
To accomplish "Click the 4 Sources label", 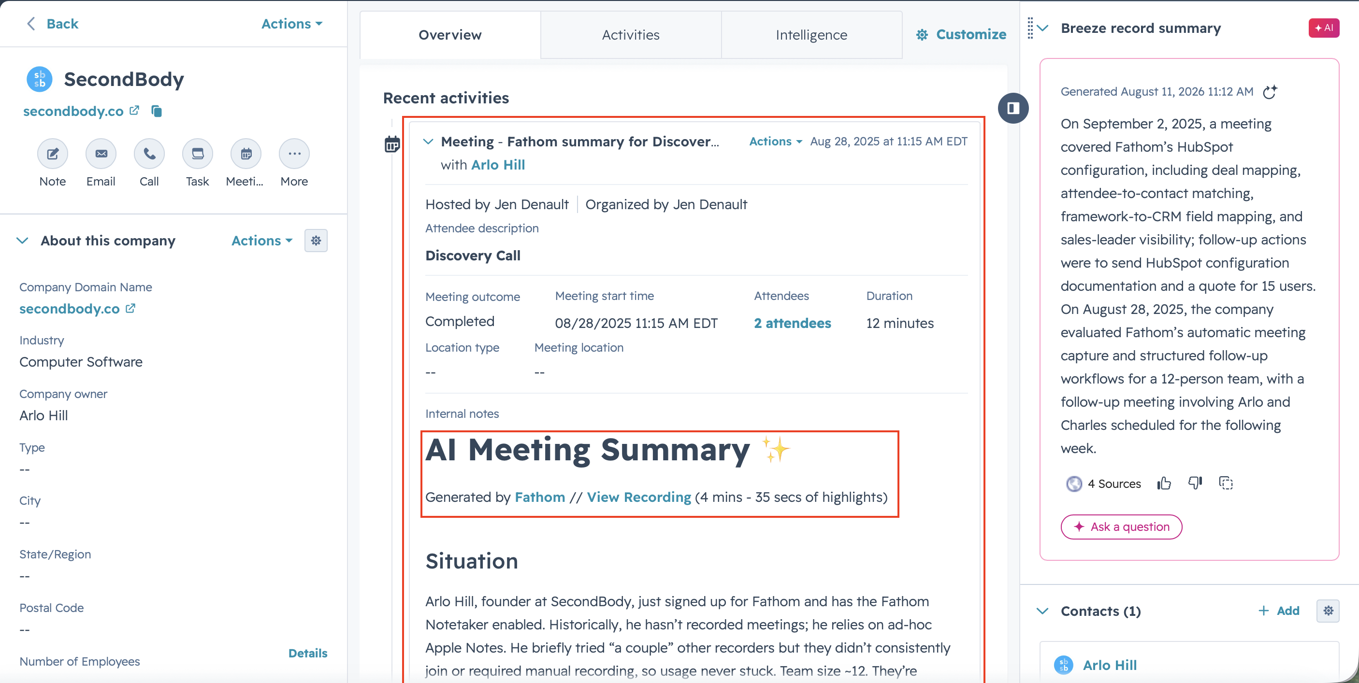I will click(1114, 484).
